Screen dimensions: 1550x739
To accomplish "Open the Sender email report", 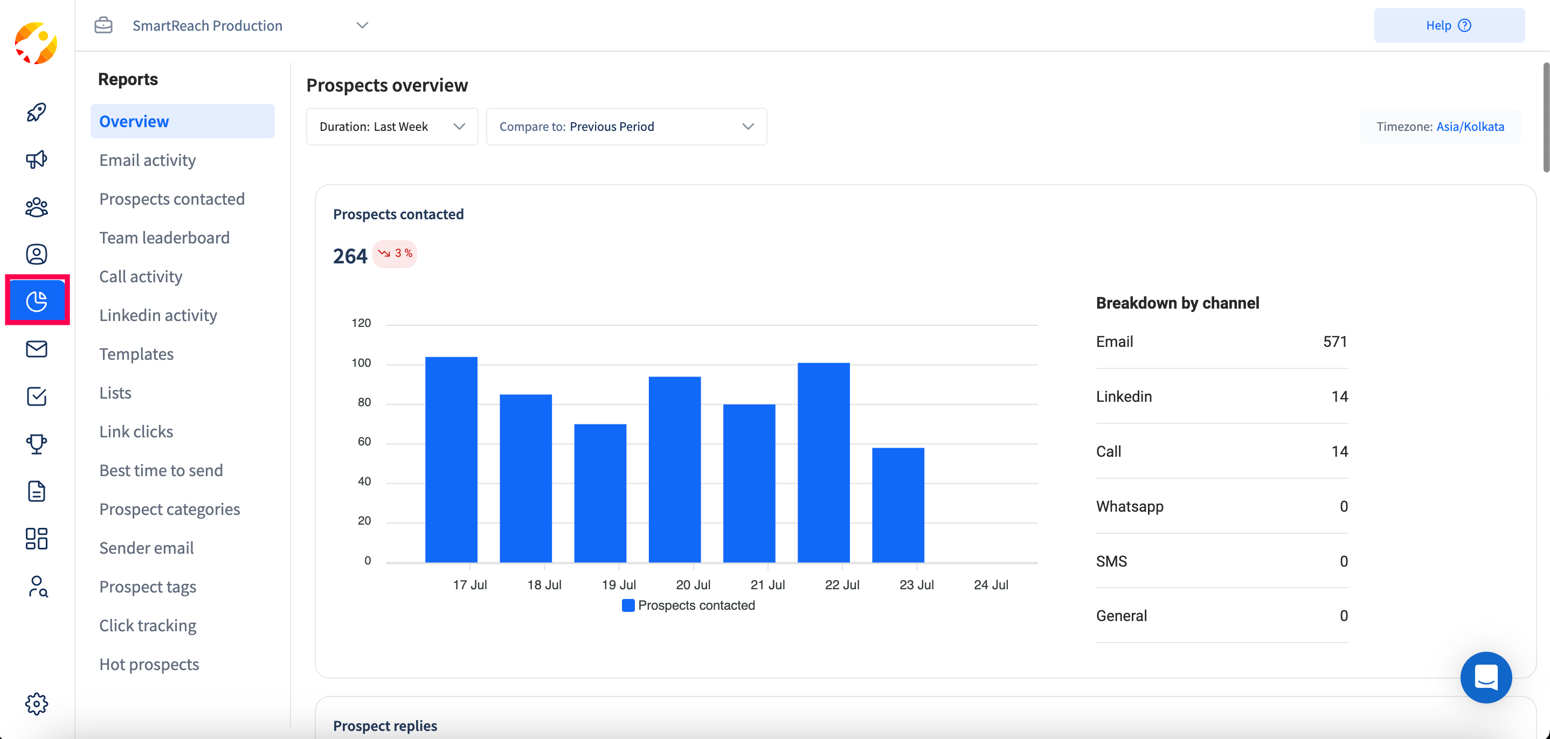I will point(147,548).
